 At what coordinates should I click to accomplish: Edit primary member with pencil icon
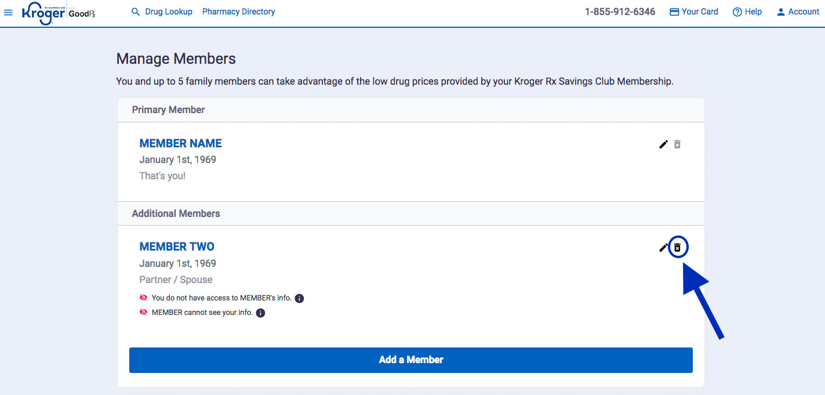tap(664, 144)
